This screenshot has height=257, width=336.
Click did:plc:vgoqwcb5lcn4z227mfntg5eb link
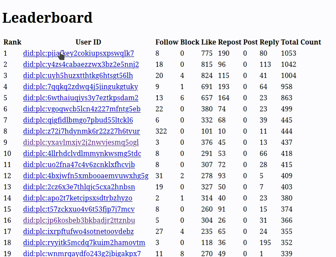tap(81, 109)
